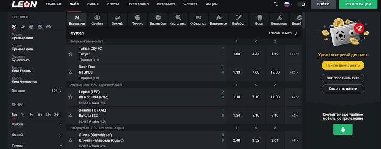Image resolution: width=381 pixels, height=149 pixels.
Task: Expand Футбол in the ЛИНИЯ sidebar
Action: tap(37, 124)
